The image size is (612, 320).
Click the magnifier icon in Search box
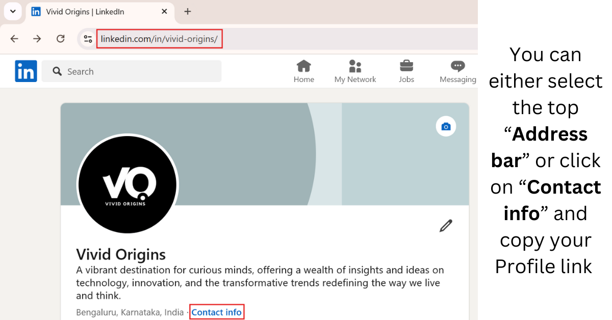[57, 71]
